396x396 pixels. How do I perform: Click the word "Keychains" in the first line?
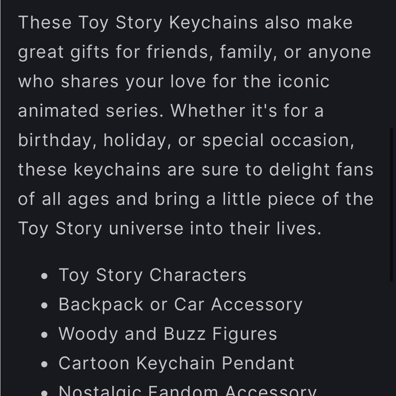click(x=213, y=23)
